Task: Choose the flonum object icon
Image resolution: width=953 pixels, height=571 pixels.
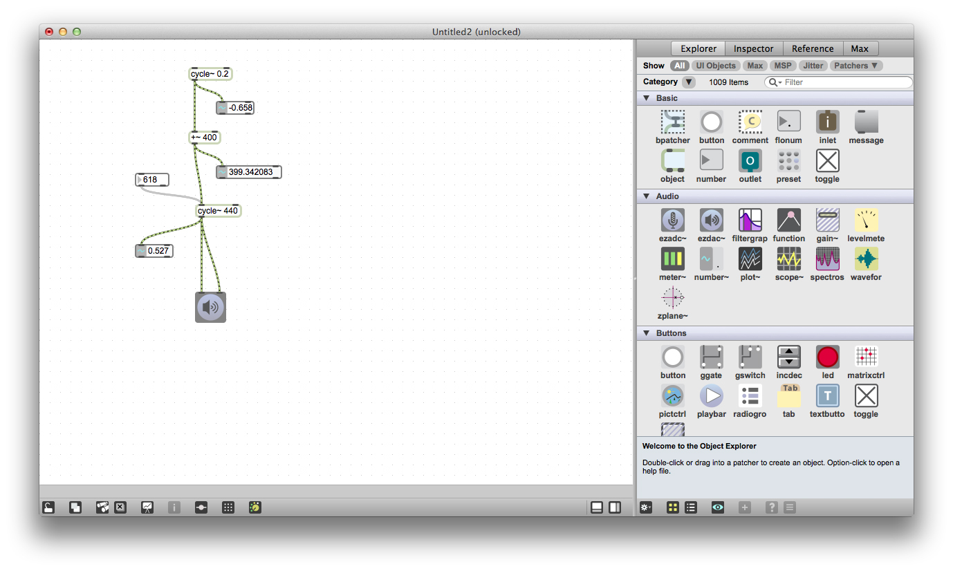Action: point(788,122)
